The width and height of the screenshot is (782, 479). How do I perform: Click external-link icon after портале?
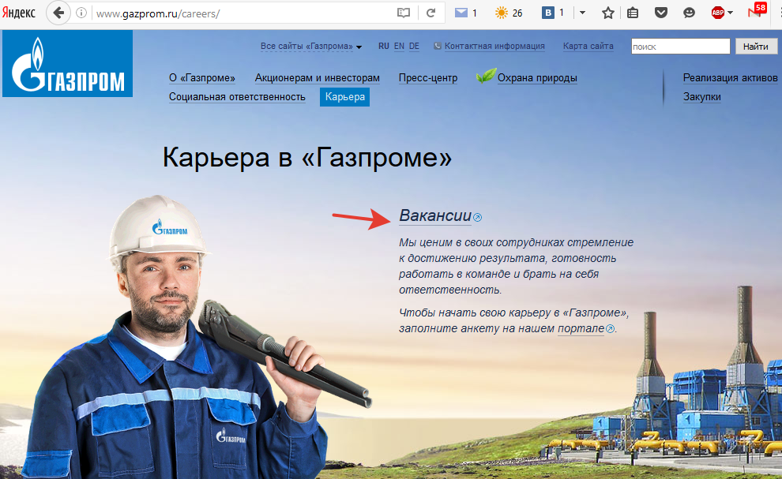coord(610,328)
